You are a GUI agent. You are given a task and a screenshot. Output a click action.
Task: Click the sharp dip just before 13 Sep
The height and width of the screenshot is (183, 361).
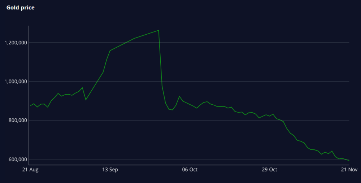click(86, 100)
